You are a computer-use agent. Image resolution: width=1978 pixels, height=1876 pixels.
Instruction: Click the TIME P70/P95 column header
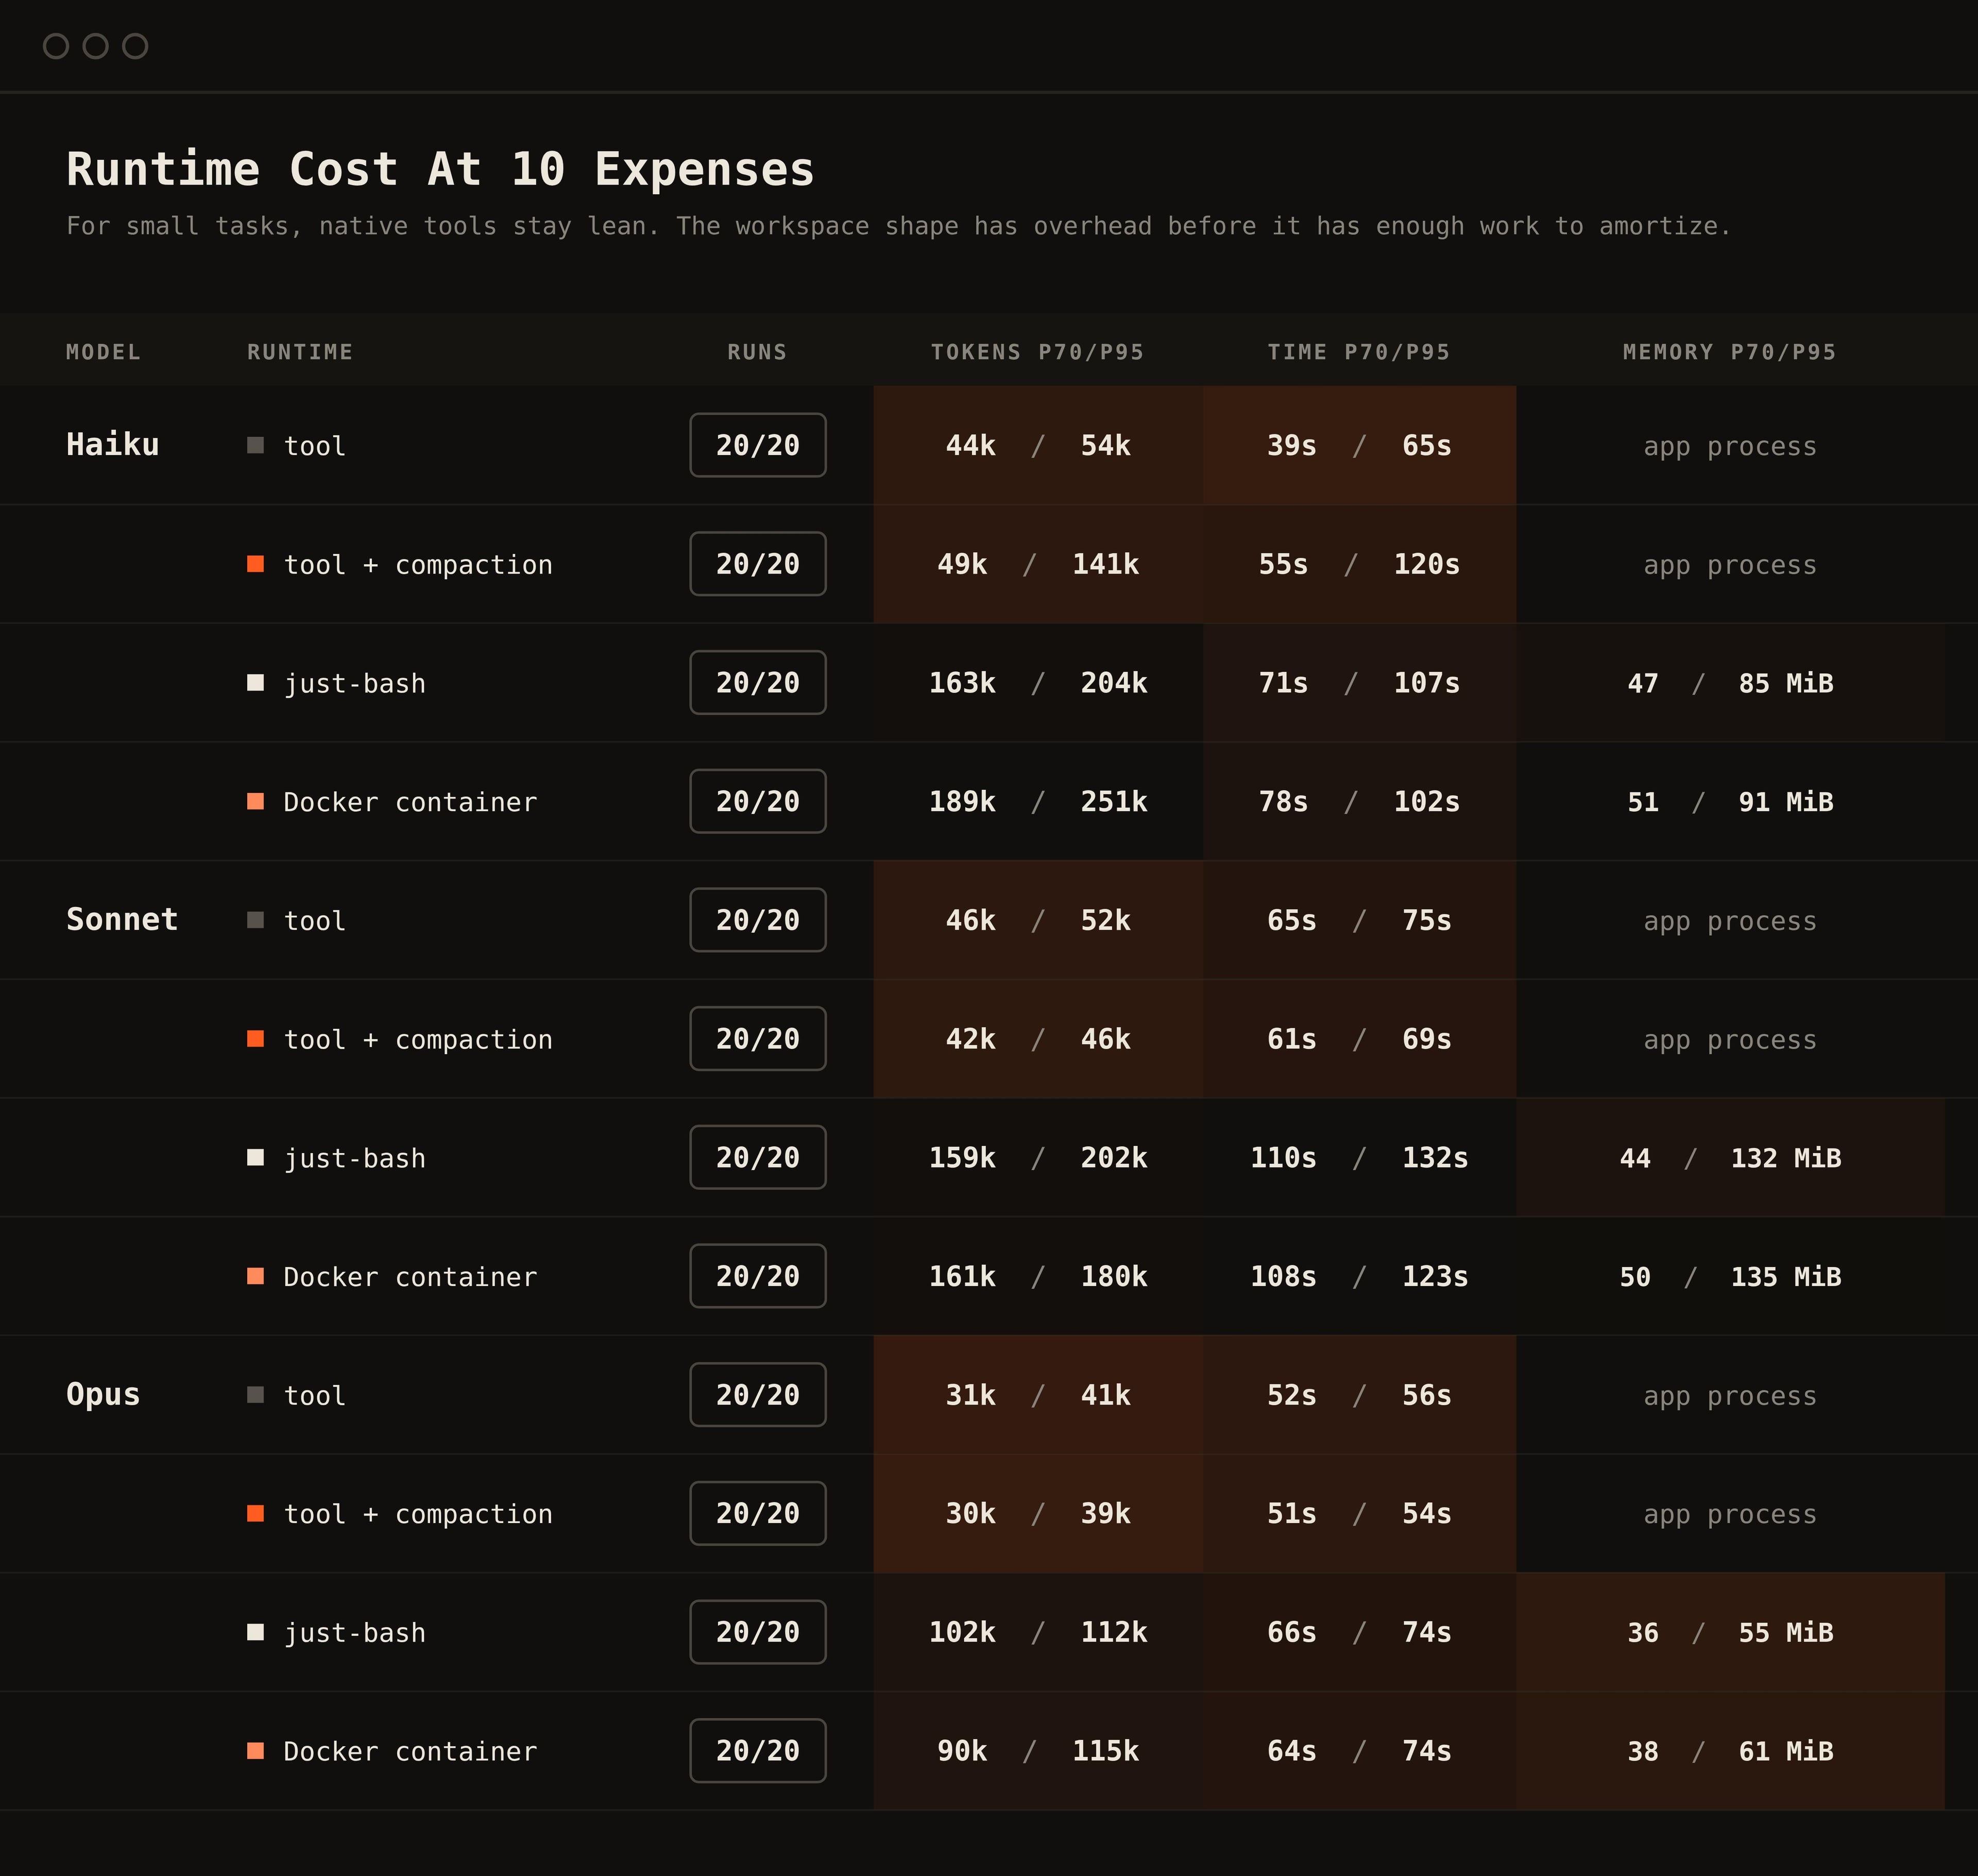pyautogui.click(x=1359, y=352)
